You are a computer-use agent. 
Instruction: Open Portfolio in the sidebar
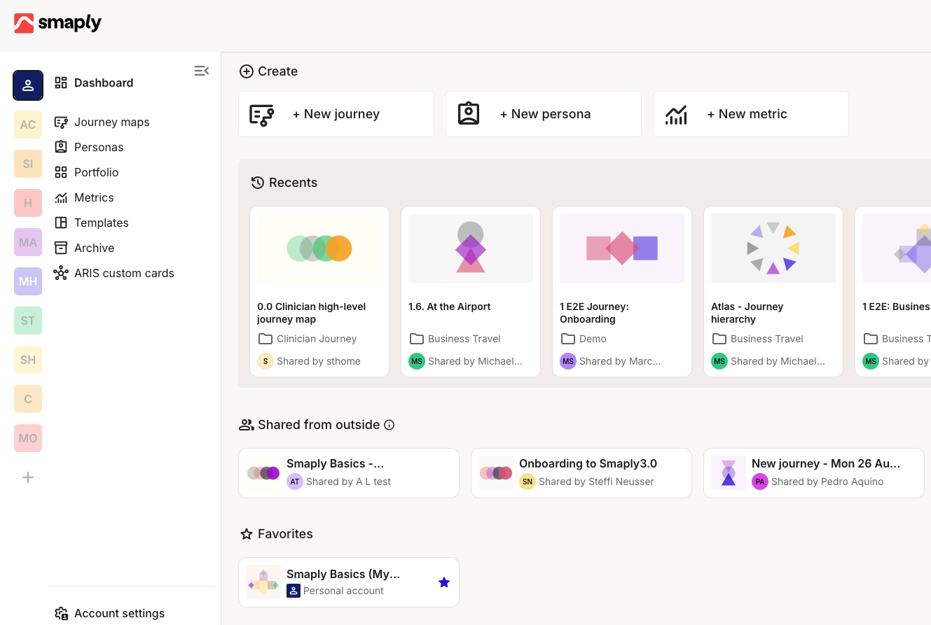click(97, 172)
